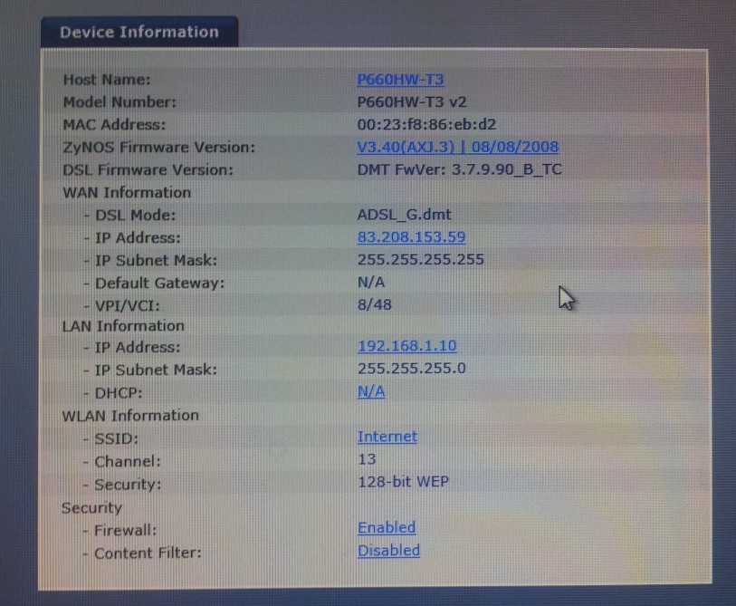Click the ADSL_G.dmt DSL mode value

[404, 215]
